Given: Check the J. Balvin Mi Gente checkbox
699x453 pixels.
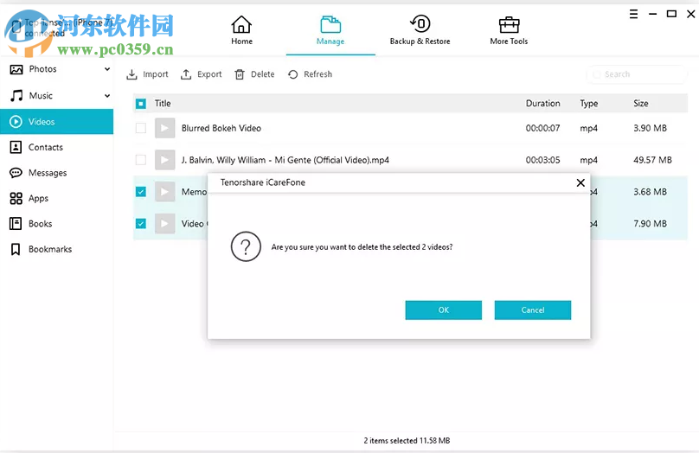Looking at the screenshot, I should tap(141, 160).
